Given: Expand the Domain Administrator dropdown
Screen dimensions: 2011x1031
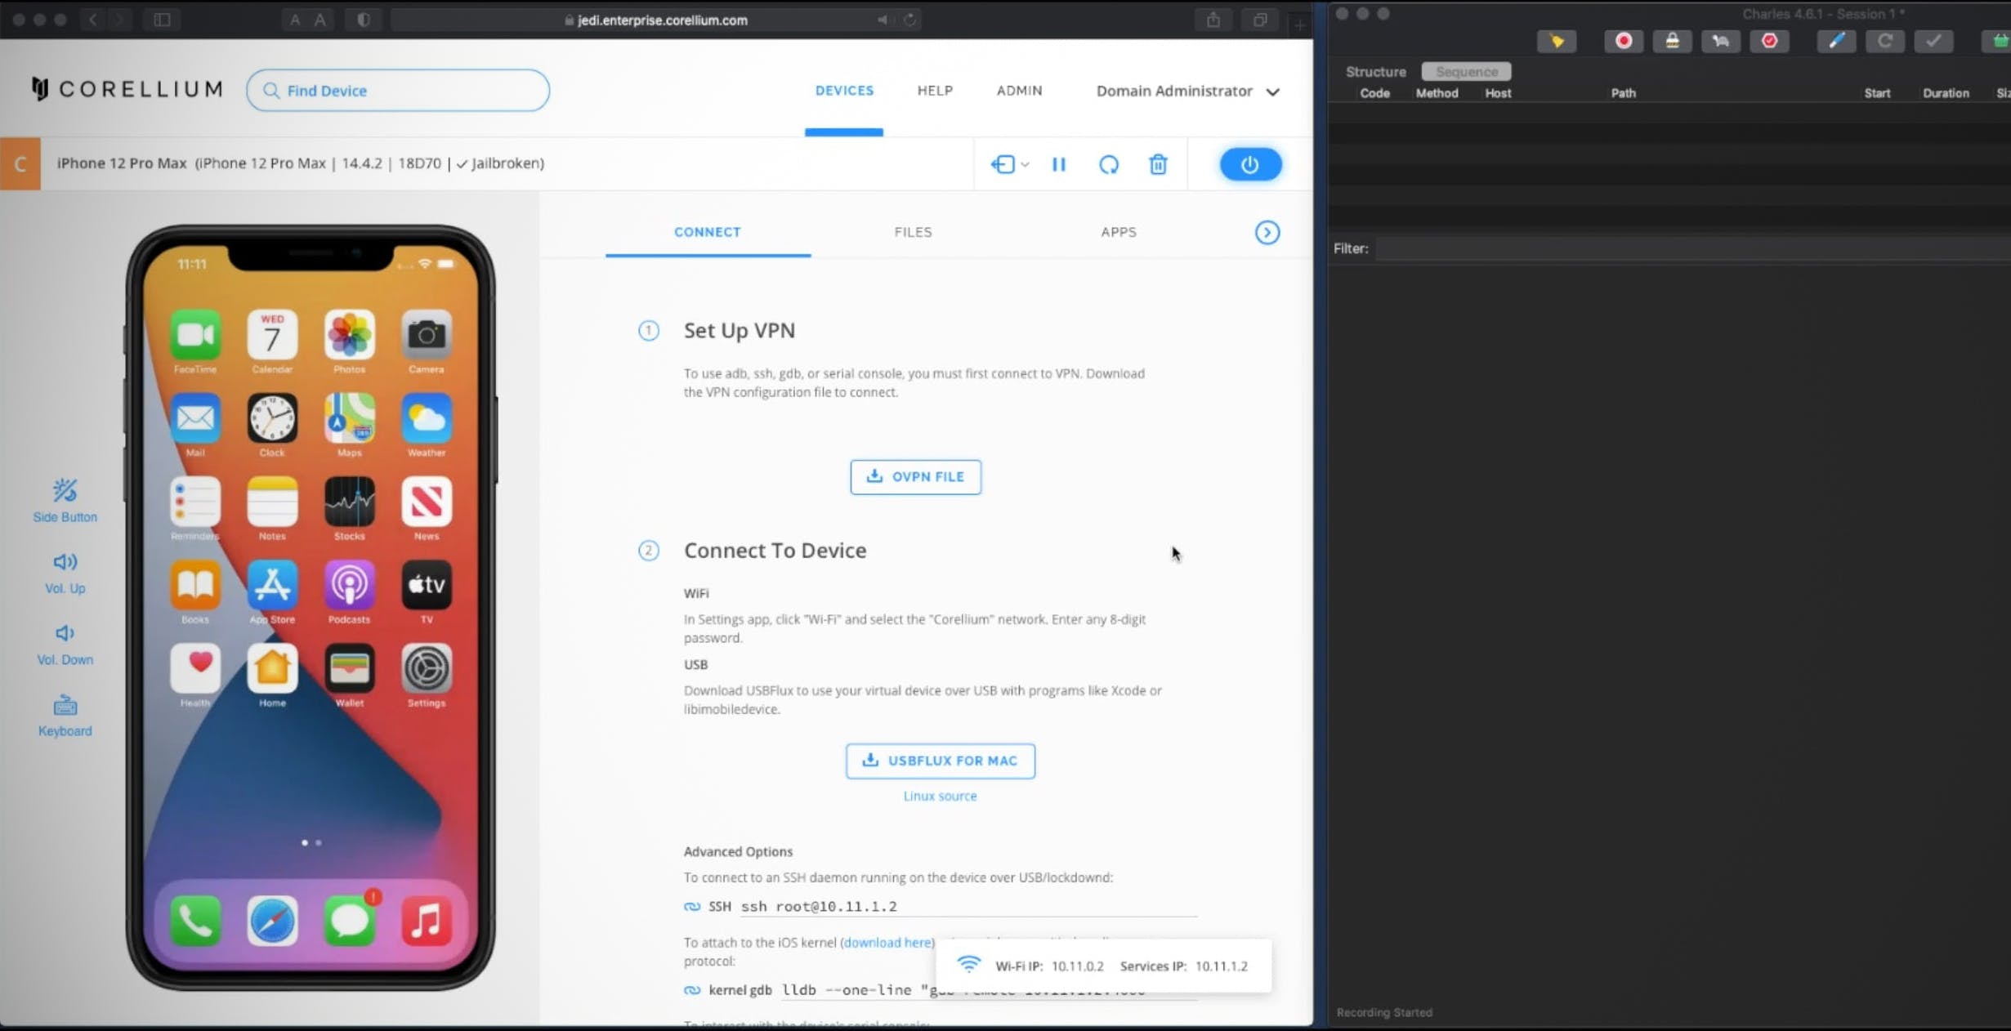Looking at the screenshot, I should [x=1271, y=91].
